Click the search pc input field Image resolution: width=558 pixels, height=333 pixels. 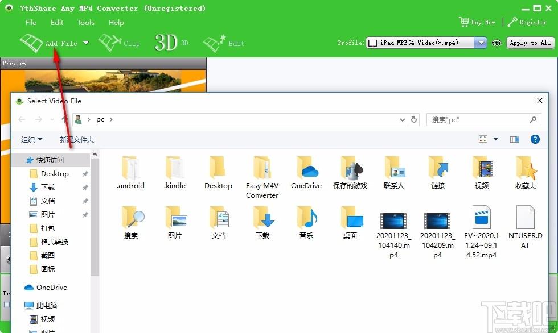coord(483,120)
